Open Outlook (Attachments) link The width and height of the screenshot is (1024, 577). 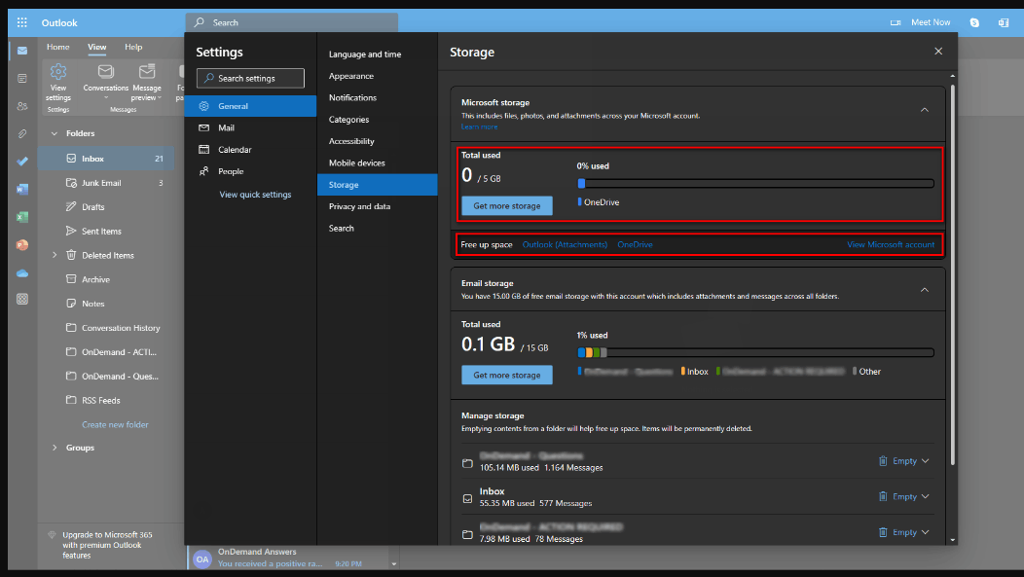click(x=565, y=245)
